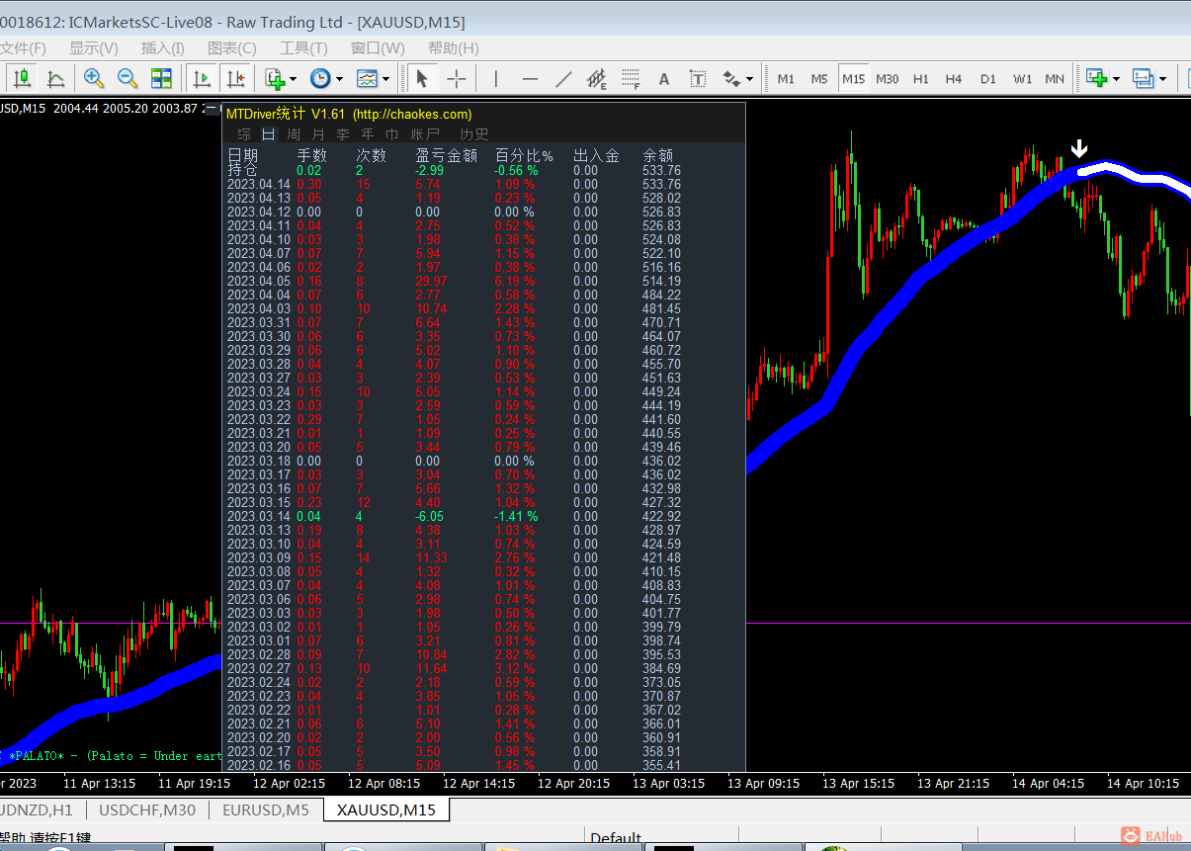Open the chart templates icon
Screen dimensions: 1191x851
367,78
